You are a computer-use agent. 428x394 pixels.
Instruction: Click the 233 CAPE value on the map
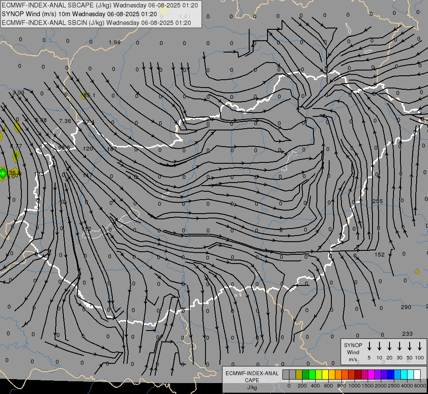[407, 334]
